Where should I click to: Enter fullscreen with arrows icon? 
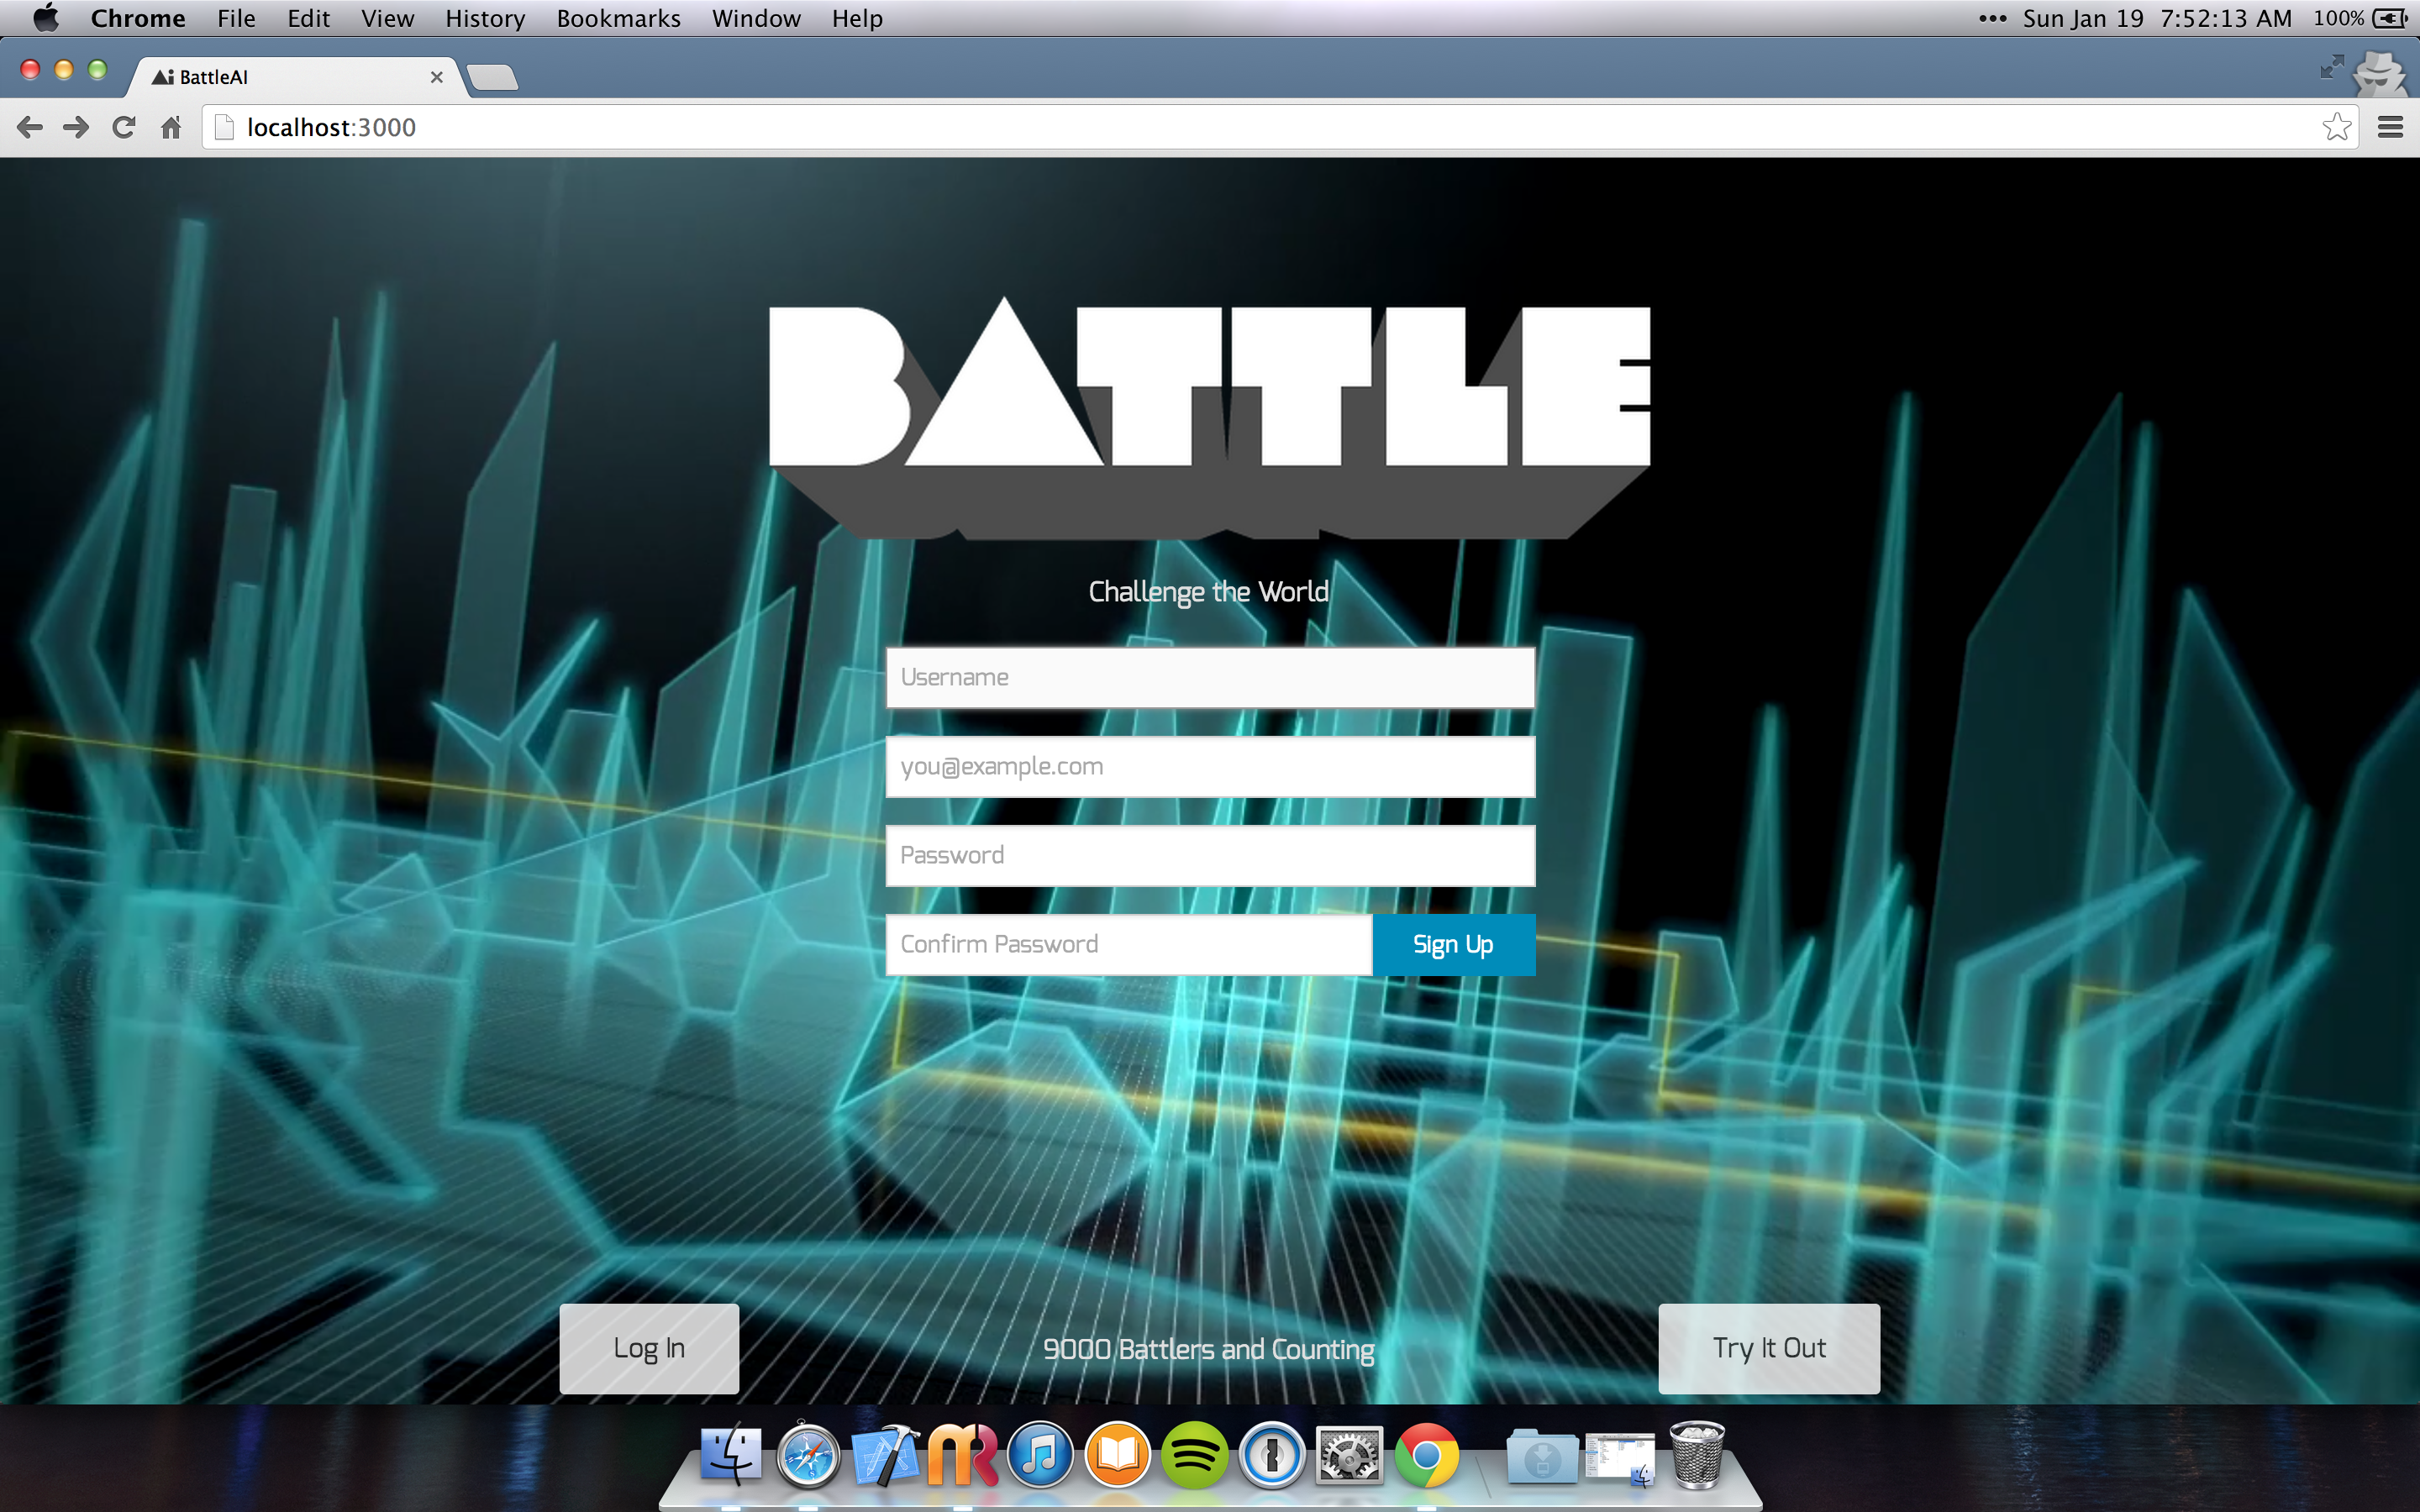tap(2332, 67)
